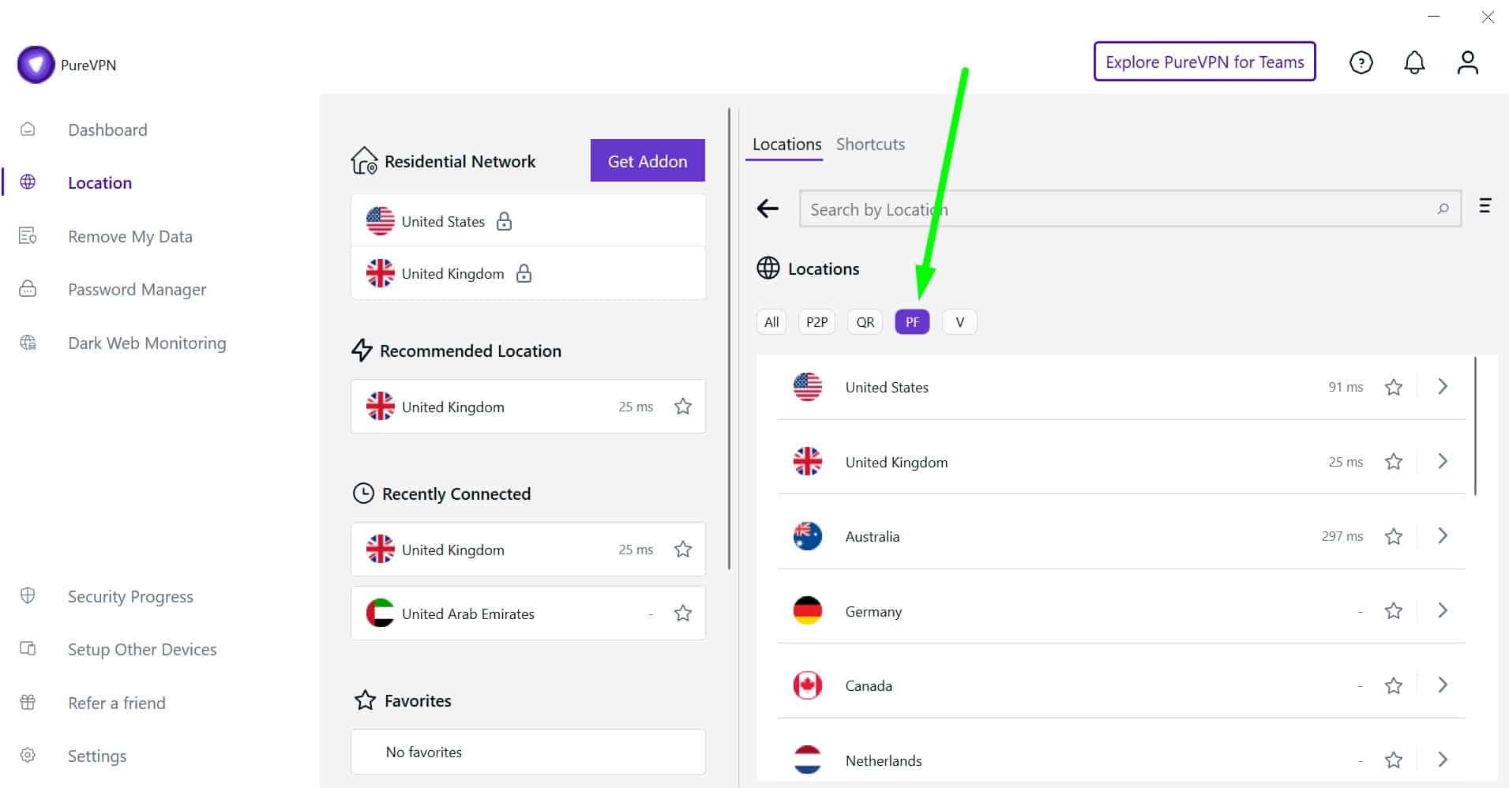Open Setup Other Devices page
The height and width of the screenshot is (788, 1509).
(142, 649)
